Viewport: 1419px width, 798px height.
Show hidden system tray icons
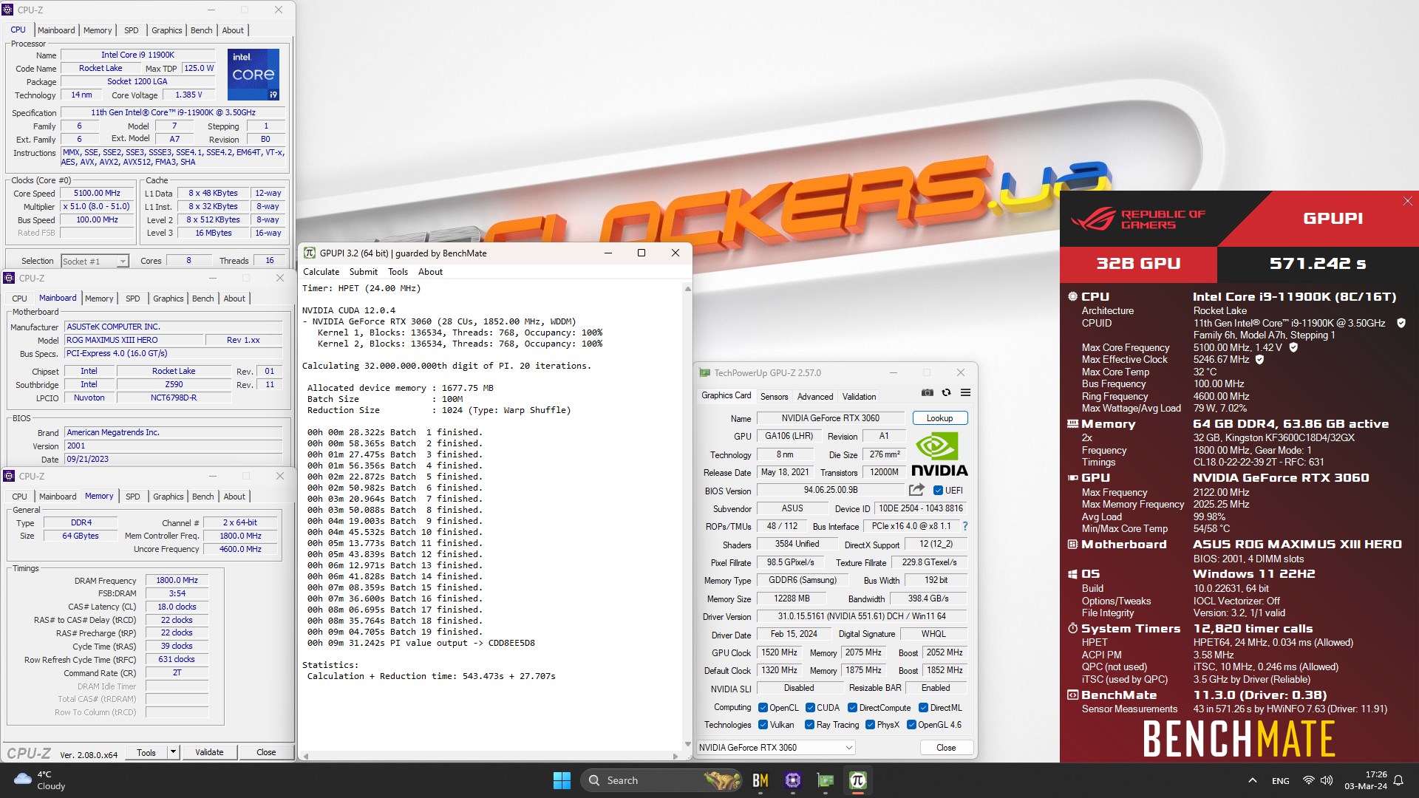(x=1252, y=780)
